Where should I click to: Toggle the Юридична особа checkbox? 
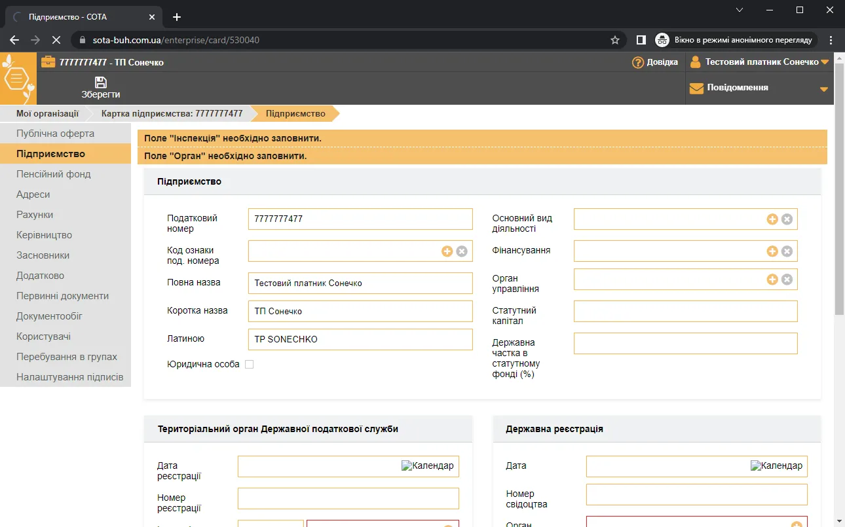tap(249, 364)
